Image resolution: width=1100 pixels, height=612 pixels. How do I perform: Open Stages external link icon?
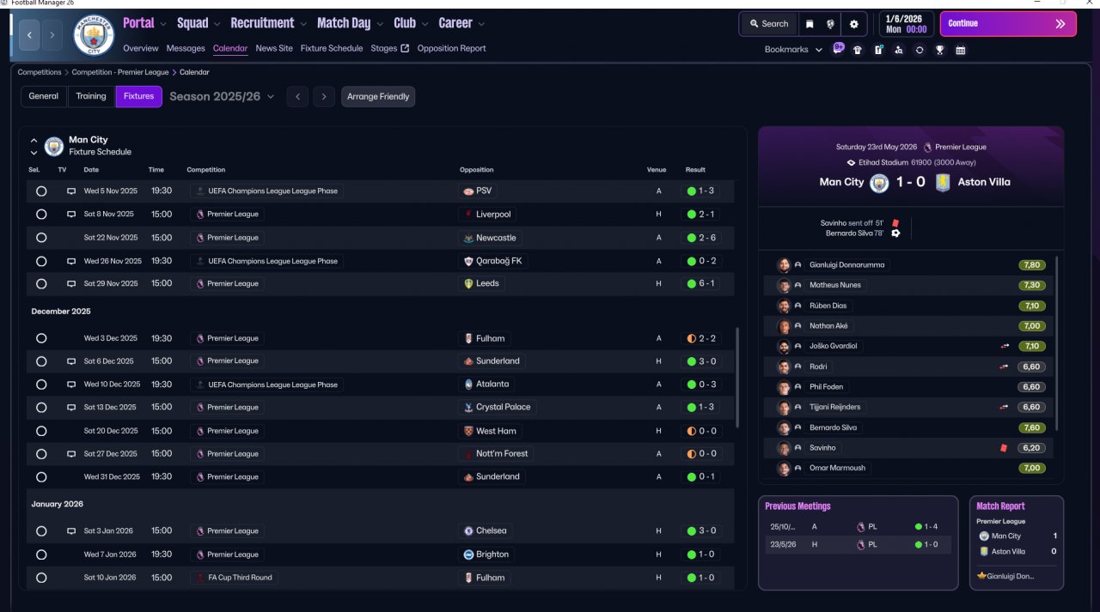405,48
